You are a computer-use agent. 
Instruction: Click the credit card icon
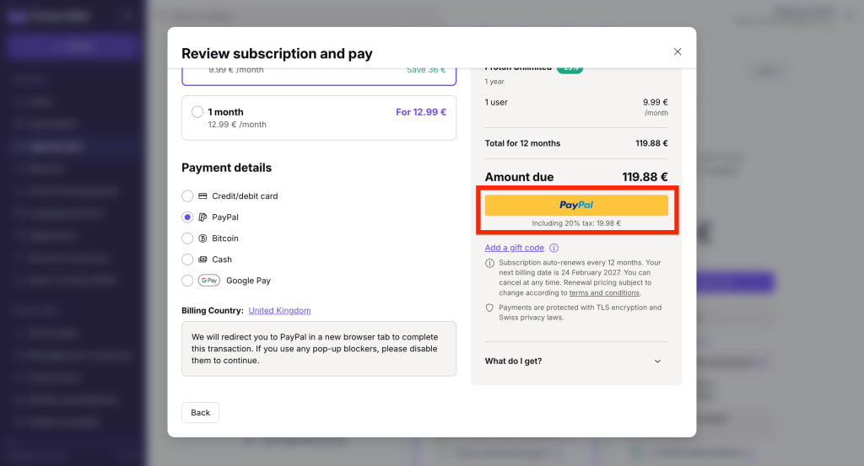point(202,196)
